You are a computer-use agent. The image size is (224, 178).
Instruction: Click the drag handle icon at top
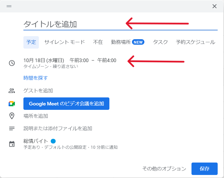(9, 6)
